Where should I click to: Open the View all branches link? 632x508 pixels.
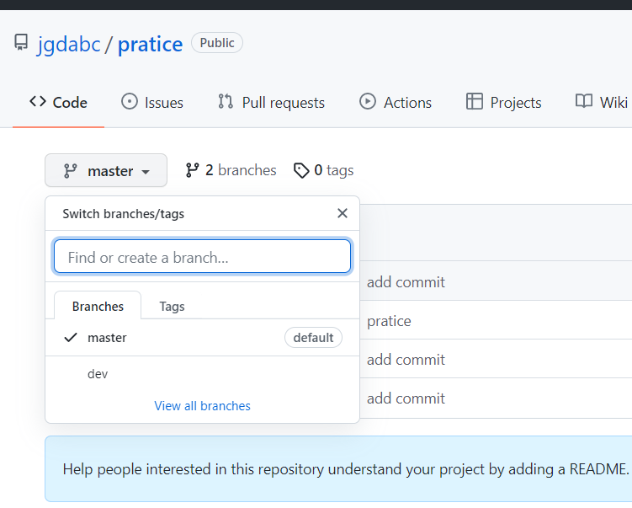[x=202, y=405]
